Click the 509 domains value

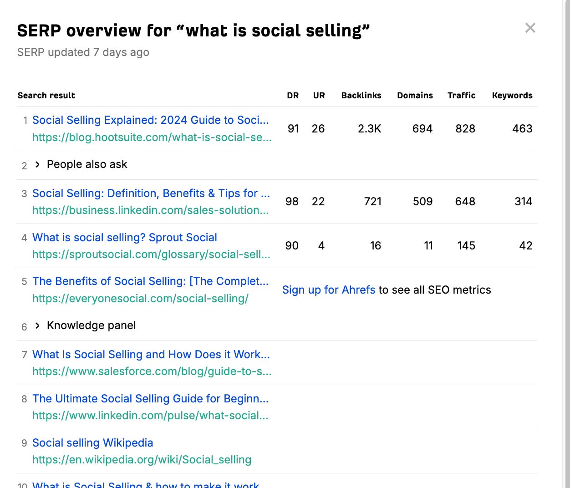coord(423,202)
